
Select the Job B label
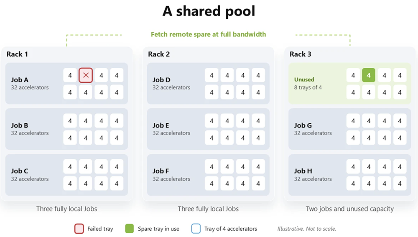click(20, 125)
